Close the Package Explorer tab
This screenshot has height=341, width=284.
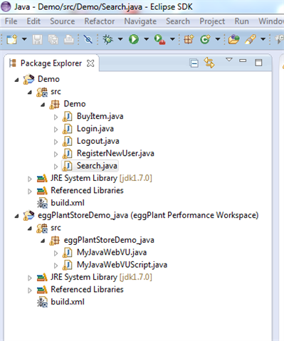tap(90, 63)
